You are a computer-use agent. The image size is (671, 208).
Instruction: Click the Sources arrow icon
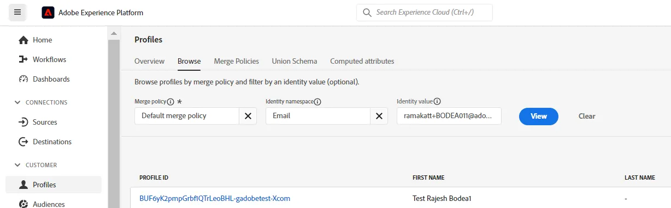point(23,122)
